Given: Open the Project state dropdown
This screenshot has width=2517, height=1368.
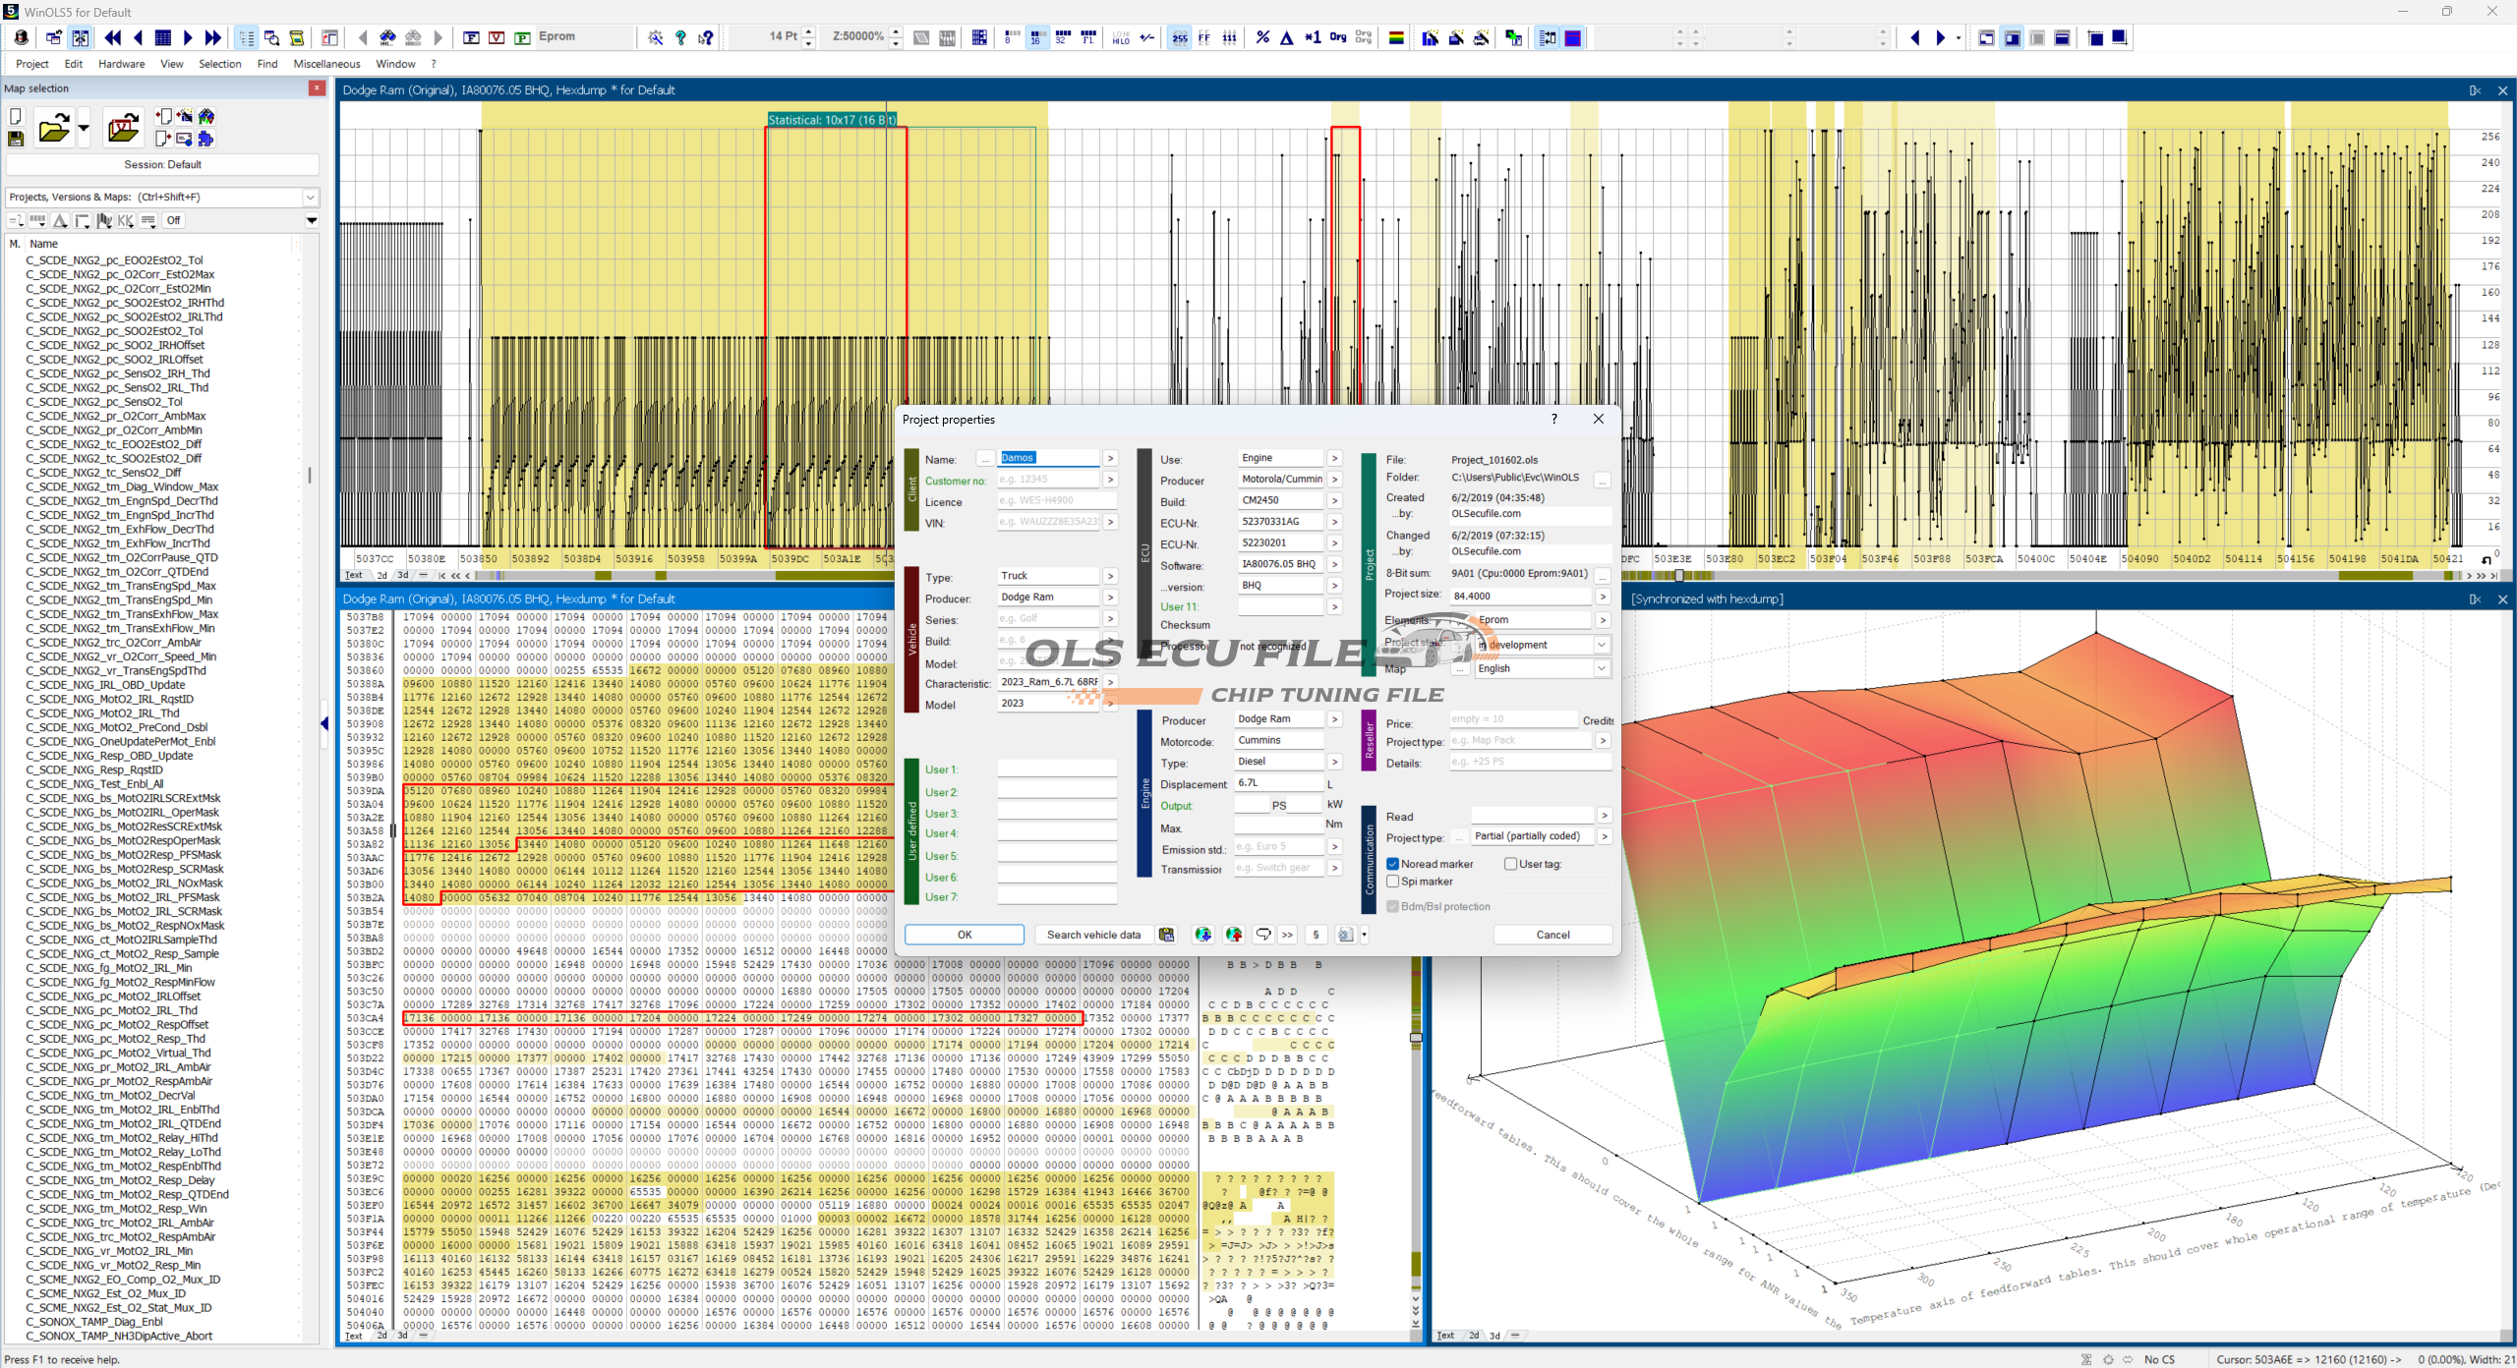Looking at the screenshot, I should coord(1602,645).
